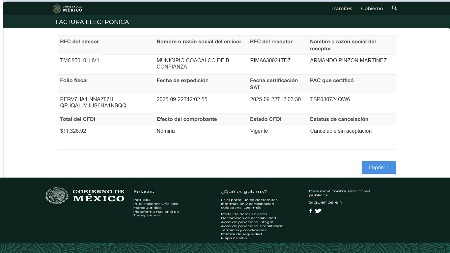
Task: Open the Trámites menu
Action: pos(342,9)
